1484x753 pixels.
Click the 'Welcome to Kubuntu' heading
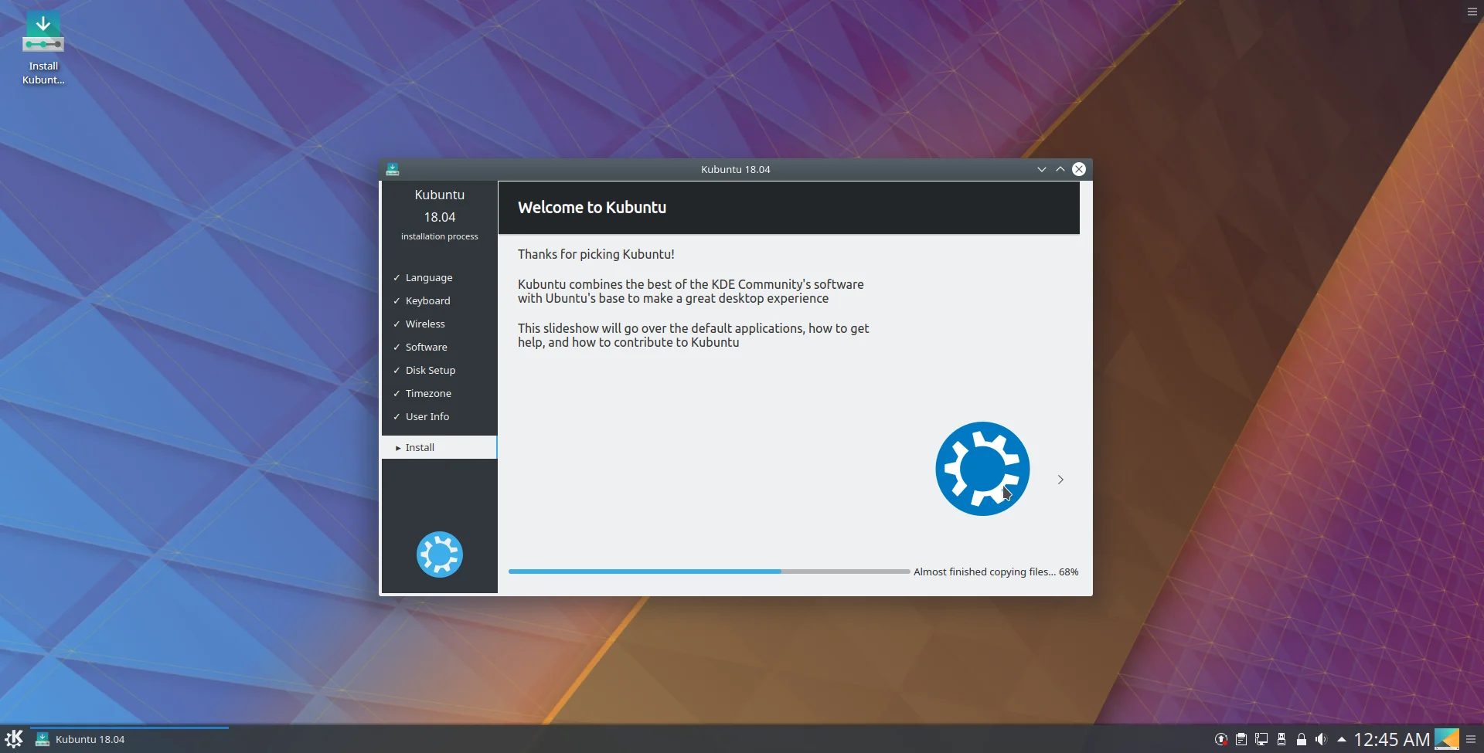592,207
